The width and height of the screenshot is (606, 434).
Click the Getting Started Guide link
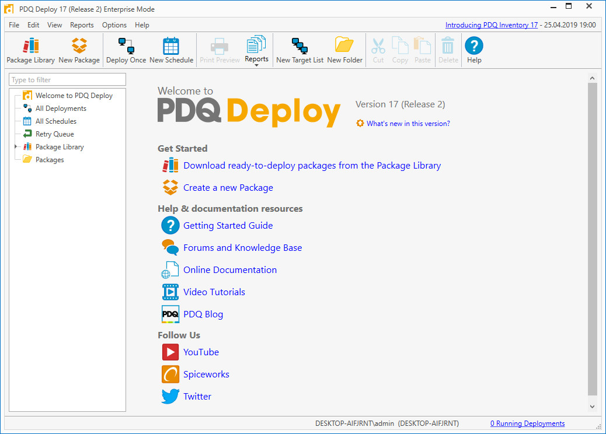coord(228,226)
